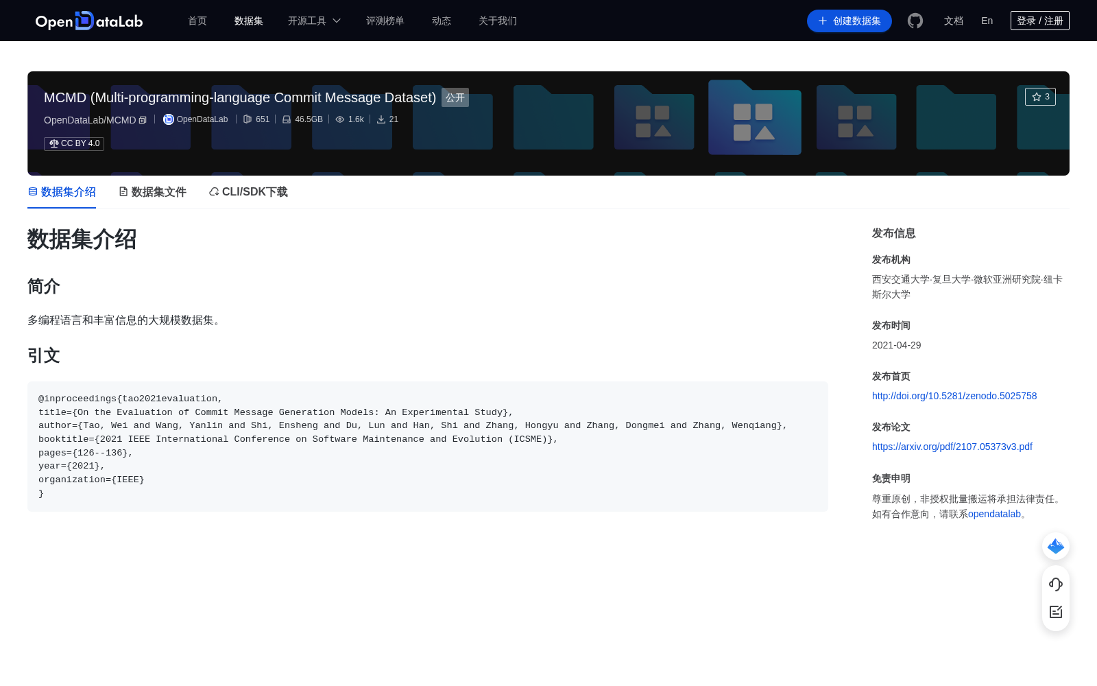Click the 免责申明 heading
The width and height of the screenshot is (1097, 686).
coord(891,478)
